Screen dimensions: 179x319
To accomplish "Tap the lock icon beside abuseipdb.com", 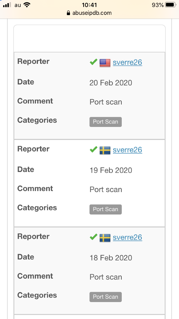I will [x=69, y=13].
